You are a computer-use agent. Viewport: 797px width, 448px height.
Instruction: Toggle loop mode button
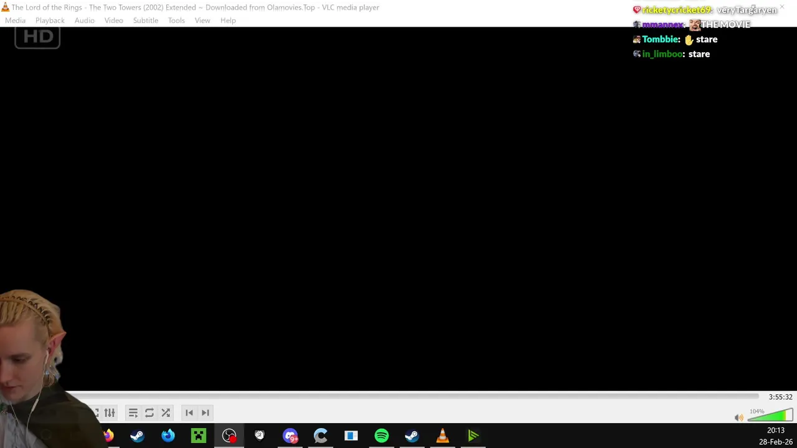(x=149, y=413)
